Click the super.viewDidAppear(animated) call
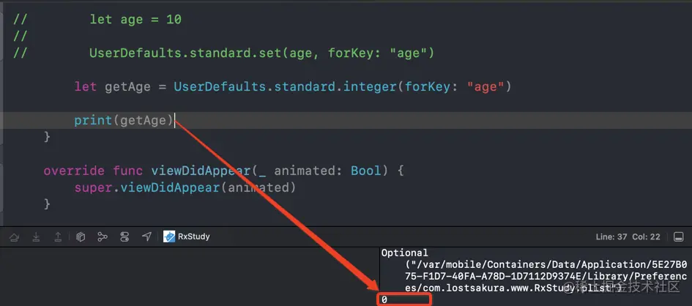This screenshot has height=306, width=692. 185,188
